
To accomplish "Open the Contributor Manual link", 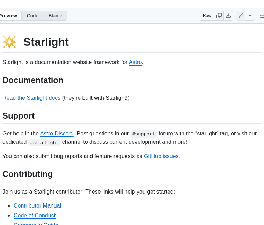I will [x=37, y=206].
